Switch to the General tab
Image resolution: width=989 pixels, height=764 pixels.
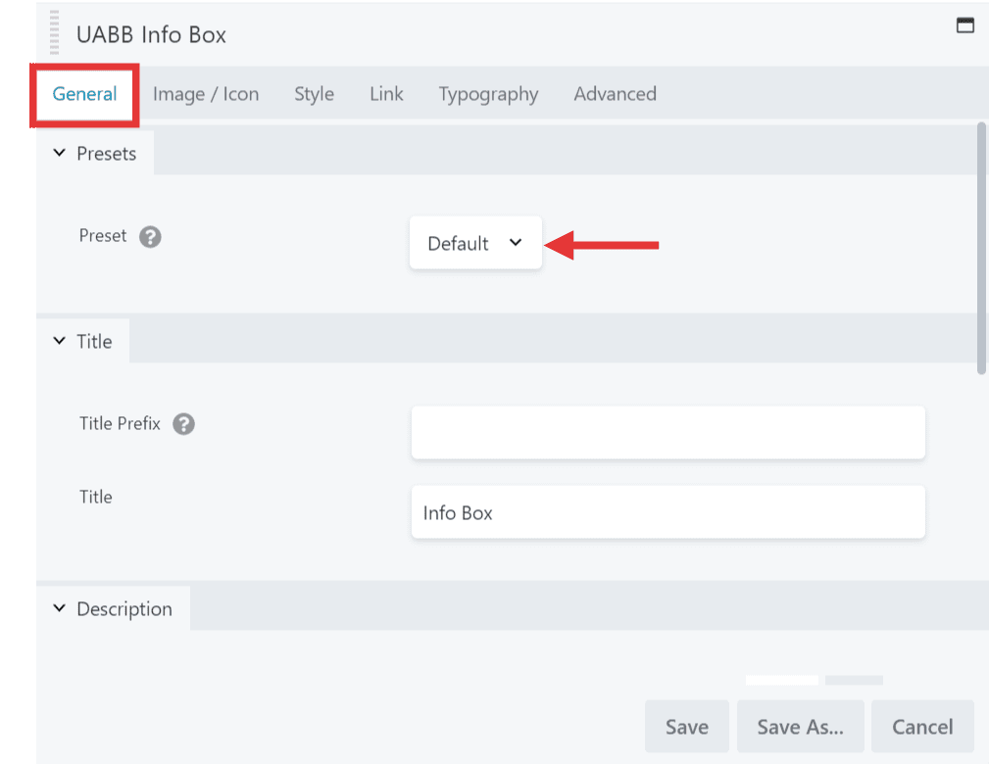84,94
